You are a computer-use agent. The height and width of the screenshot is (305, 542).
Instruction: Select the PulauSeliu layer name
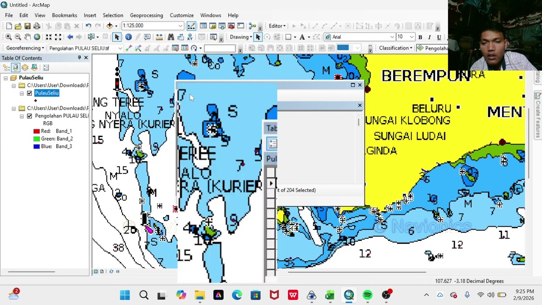pyautogui.click(x=47, y=93)
